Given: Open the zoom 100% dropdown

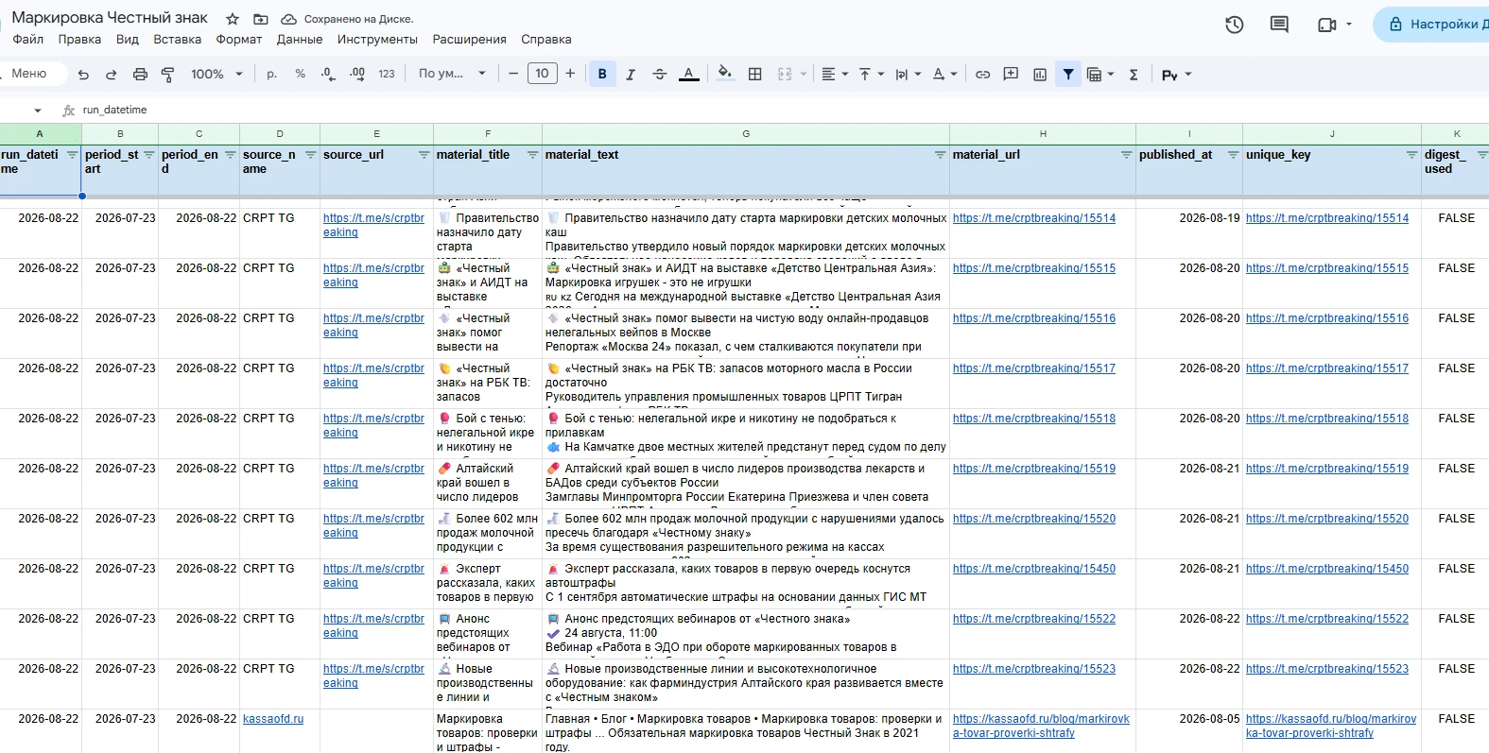Looking at the screenshot, I should [217, 74].
